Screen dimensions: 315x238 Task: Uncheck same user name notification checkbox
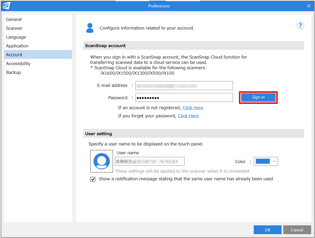(93, 179)
